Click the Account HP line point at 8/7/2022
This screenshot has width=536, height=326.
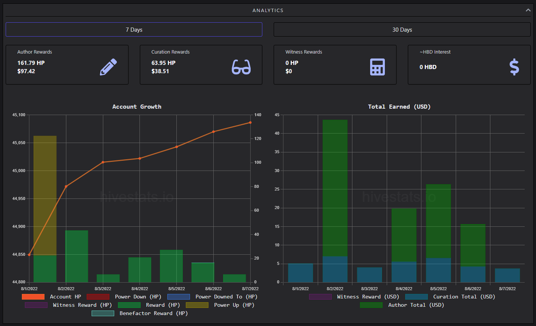pyautogui.click(x=250, y=123)
